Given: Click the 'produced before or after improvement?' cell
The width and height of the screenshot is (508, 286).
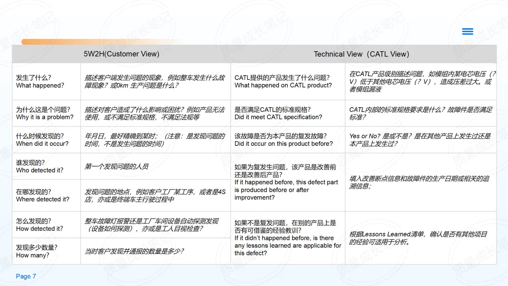Looking at the screenshot, I should [288, 183].
